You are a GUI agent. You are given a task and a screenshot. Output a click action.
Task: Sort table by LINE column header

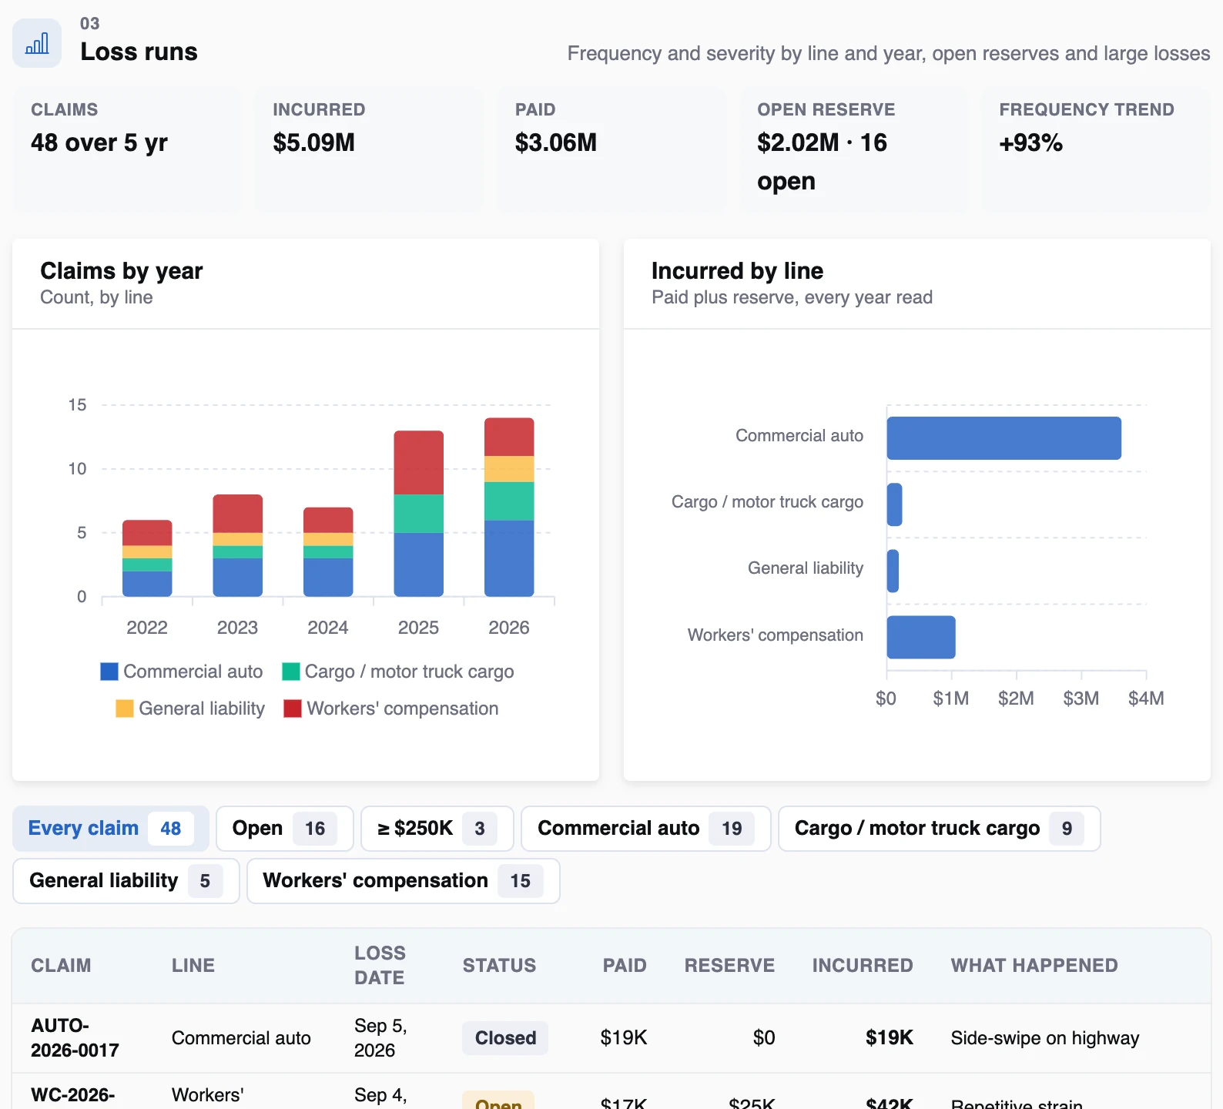(x=193, y=966)
